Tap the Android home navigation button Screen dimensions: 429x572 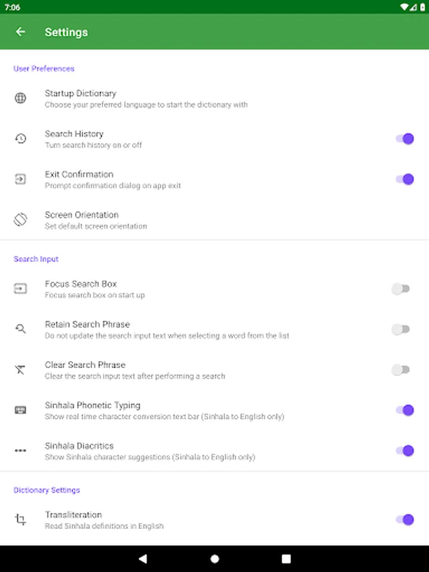click(215, 559)
